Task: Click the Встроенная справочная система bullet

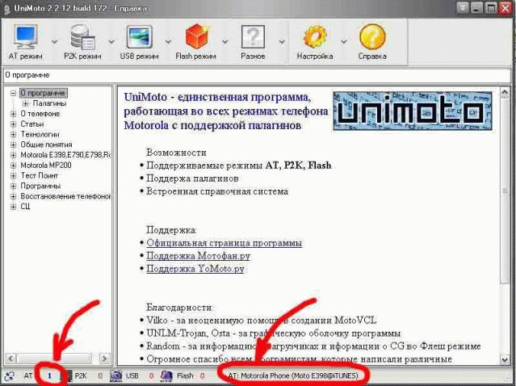Action: [217, 191]
